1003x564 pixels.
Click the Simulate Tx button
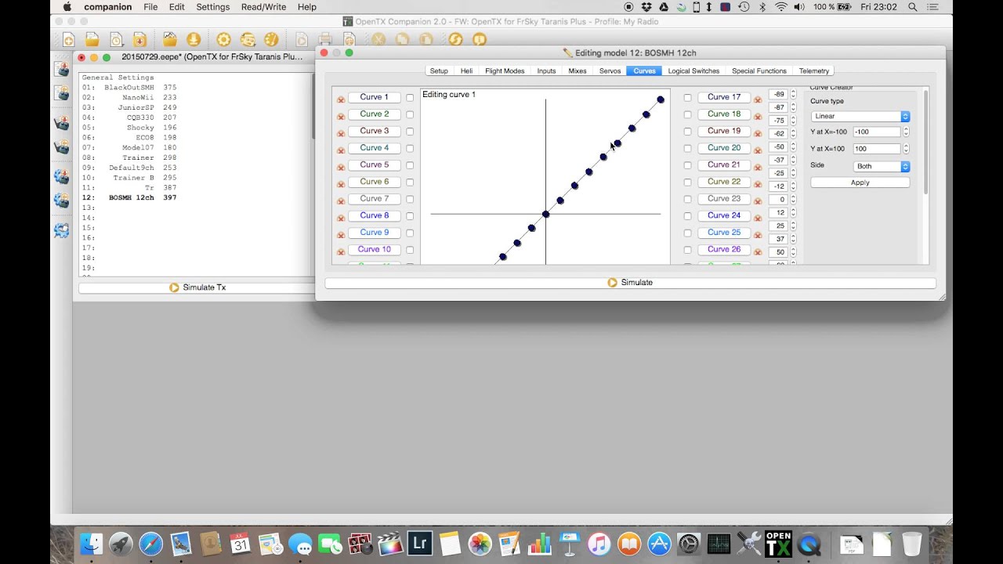[197, 287]
